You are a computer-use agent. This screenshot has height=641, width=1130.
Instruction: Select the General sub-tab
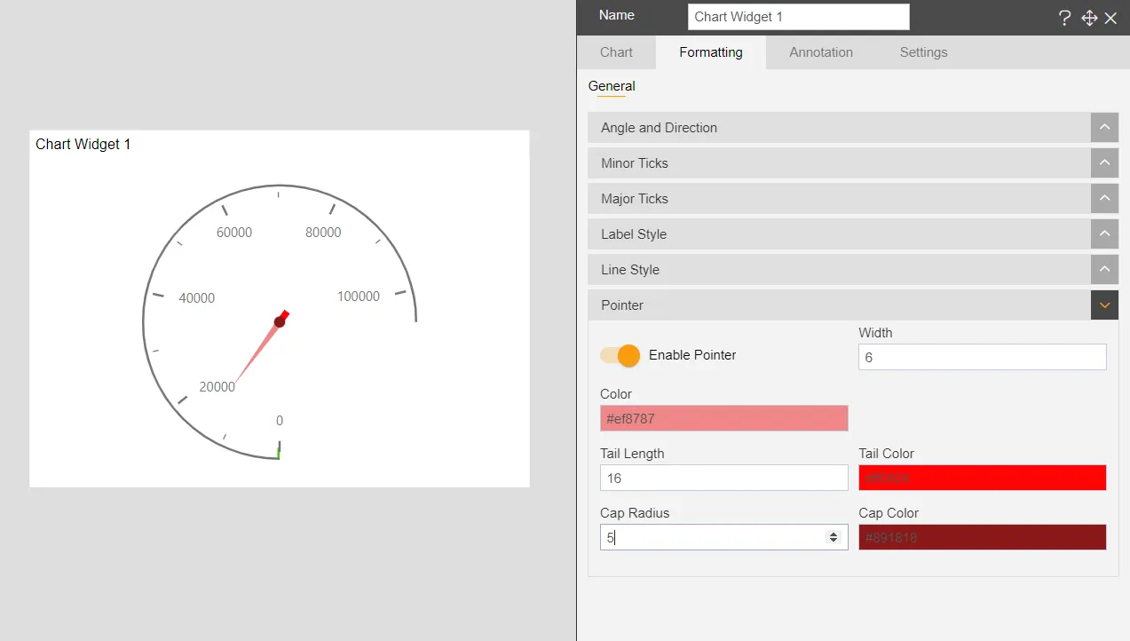pos(612,86)
